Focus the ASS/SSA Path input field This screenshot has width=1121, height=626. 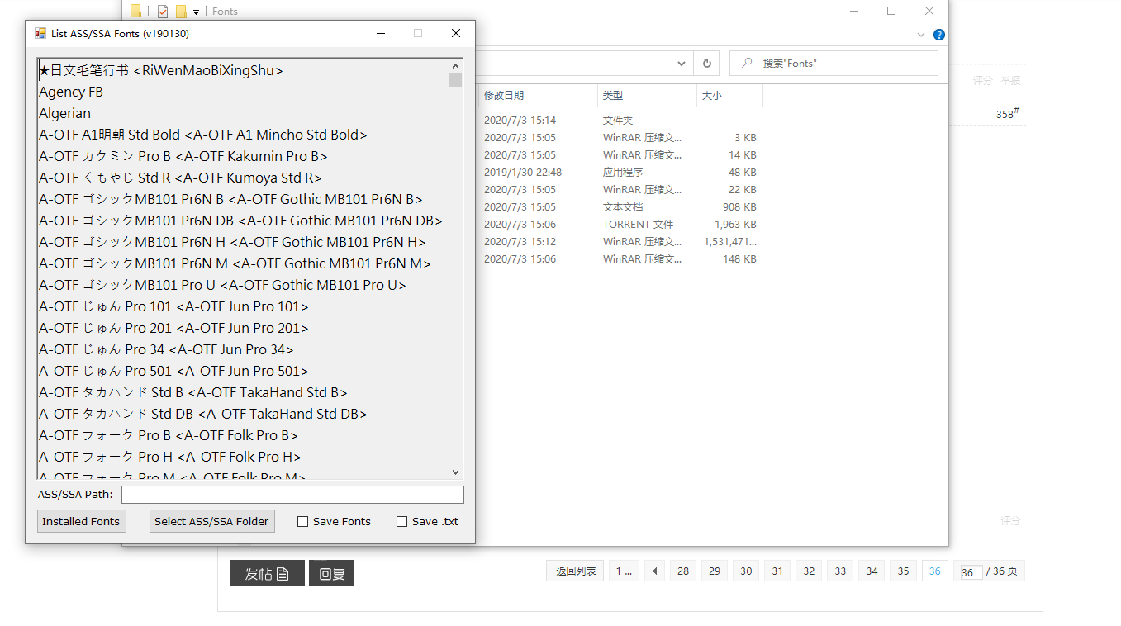[292, 495]
